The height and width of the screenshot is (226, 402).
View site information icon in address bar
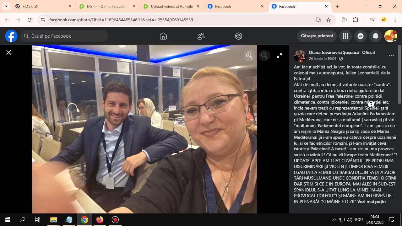(x=43, y=20)
